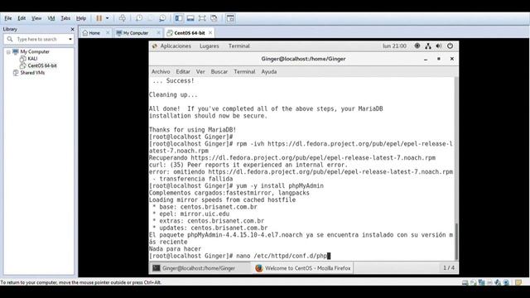530x298 pixels.
Task: Click the USB device status icon
Action: (506, 282)
